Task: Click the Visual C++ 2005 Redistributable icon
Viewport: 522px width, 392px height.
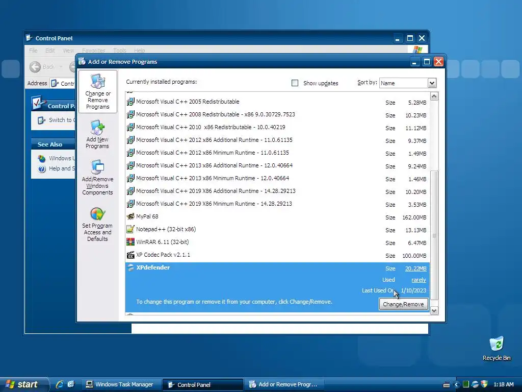Action: [130, 102]
